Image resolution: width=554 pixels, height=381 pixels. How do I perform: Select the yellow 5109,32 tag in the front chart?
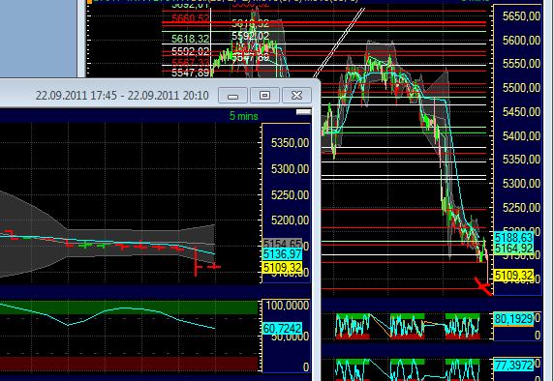282,268
